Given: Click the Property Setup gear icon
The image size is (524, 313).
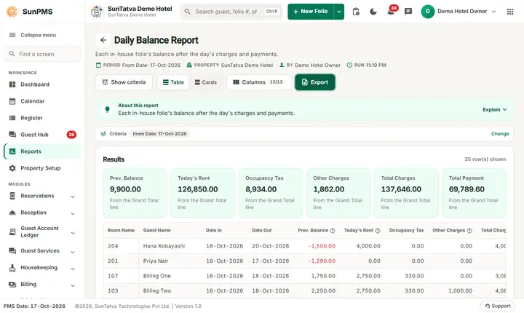Looking at the screenshot, I should 12,168.
